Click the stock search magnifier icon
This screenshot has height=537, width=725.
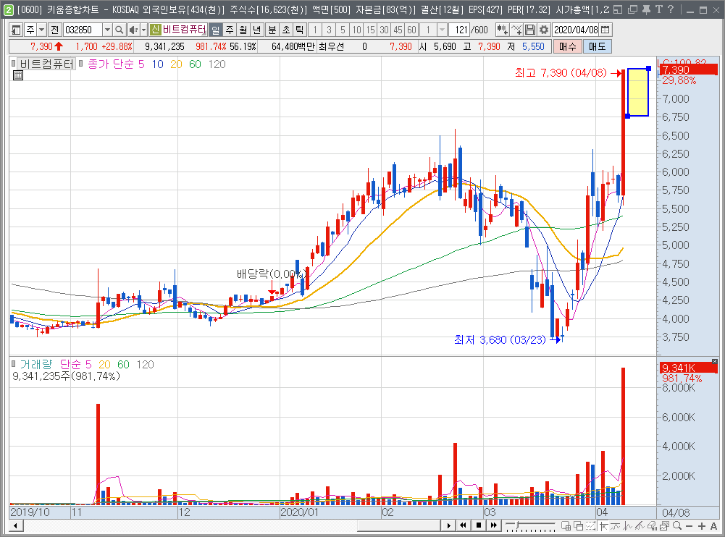tap(120, 30)
